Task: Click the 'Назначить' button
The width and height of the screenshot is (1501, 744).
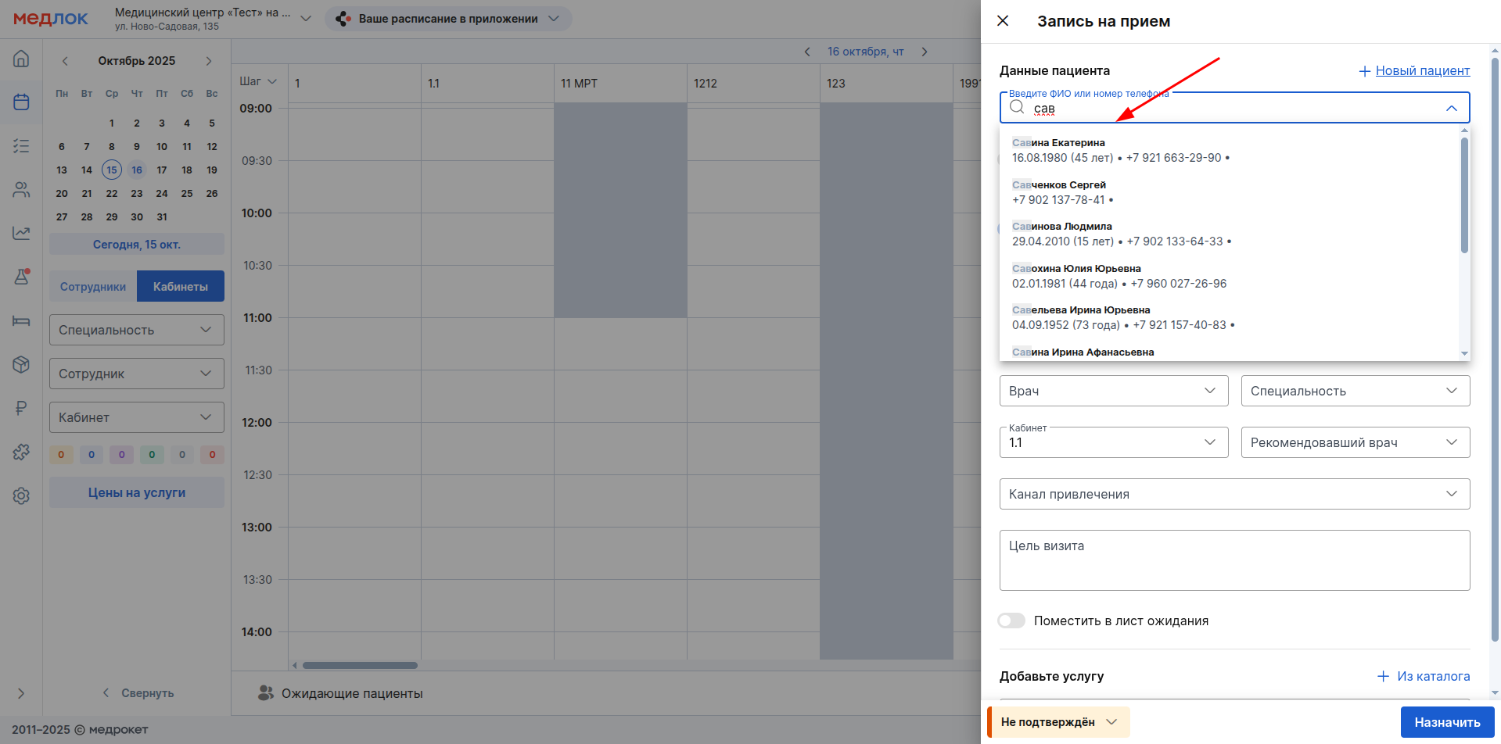Action: click(x=1446, y=722)
